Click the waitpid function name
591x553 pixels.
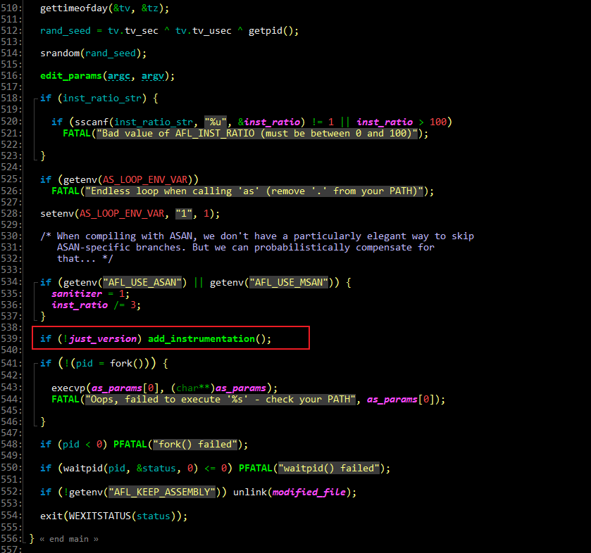tap(85, 469)
